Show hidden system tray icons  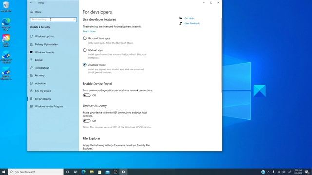[268, 172]
